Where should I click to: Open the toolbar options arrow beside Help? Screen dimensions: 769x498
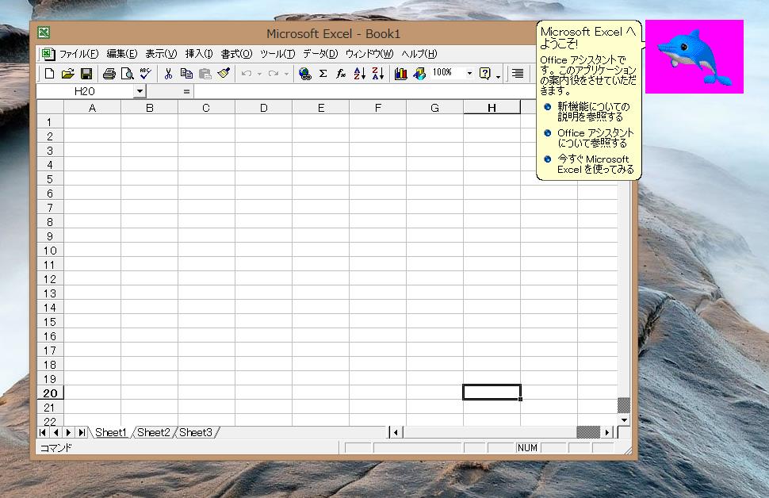499,75
